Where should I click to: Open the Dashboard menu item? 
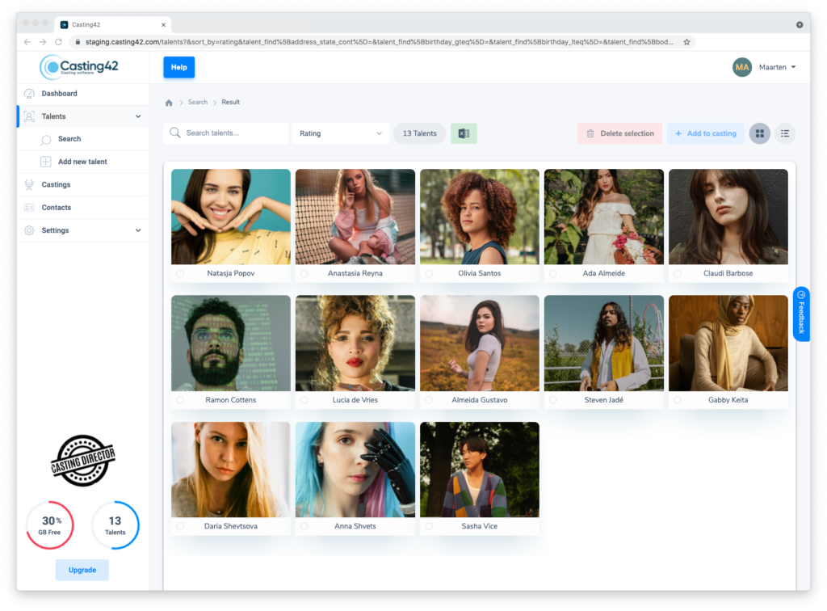pos(83,94)
